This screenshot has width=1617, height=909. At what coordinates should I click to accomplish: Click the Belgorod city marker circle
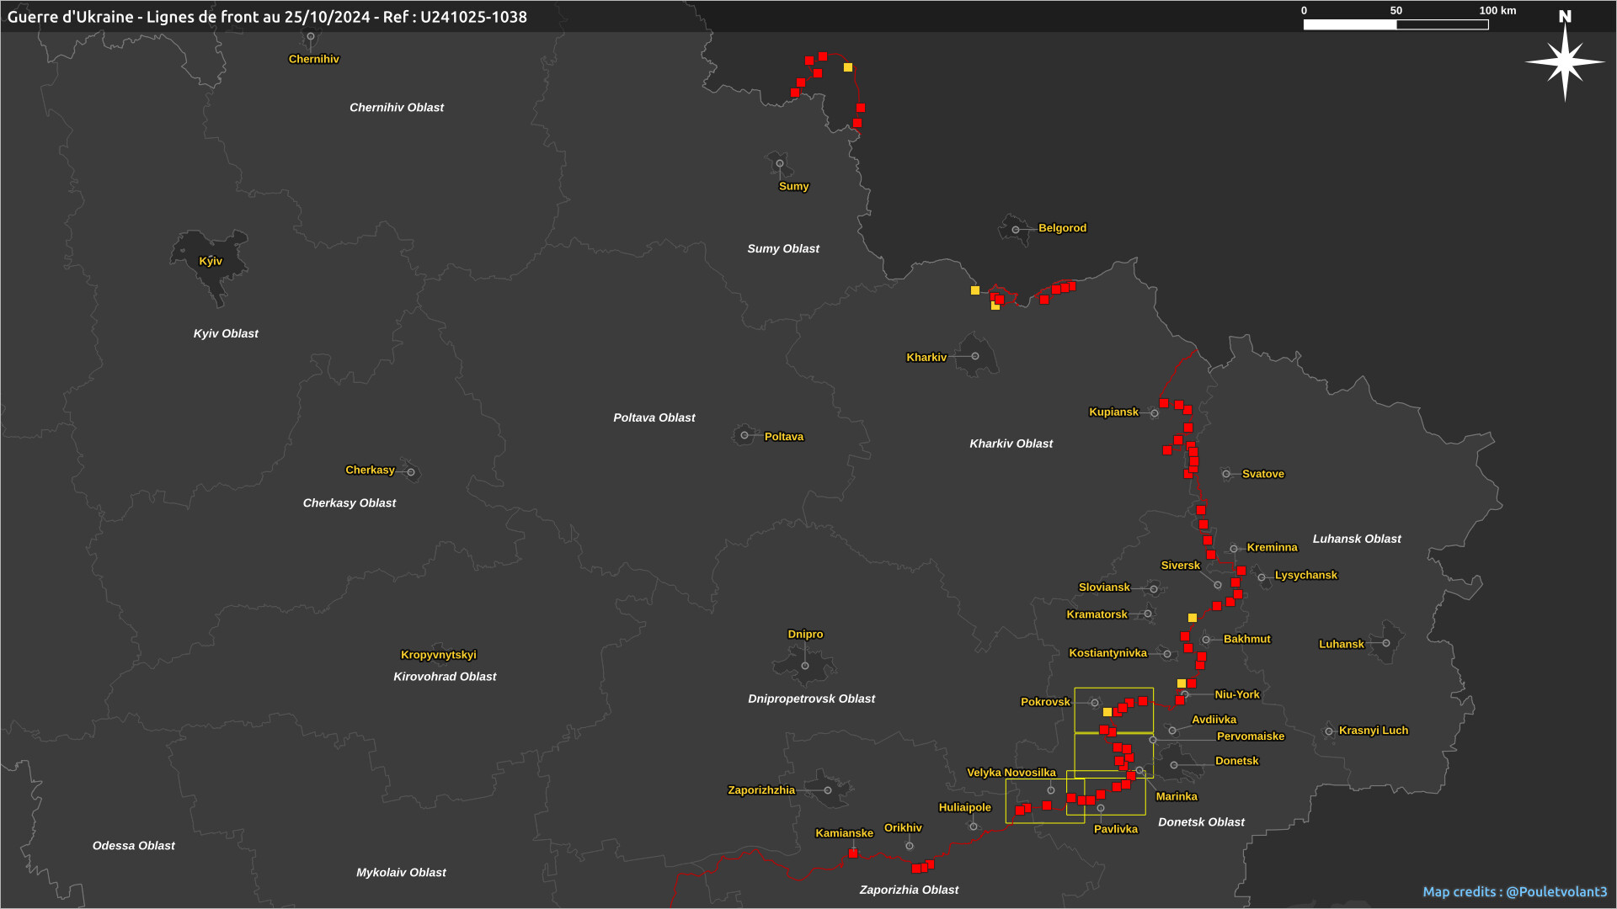(x=1016, y=229)
